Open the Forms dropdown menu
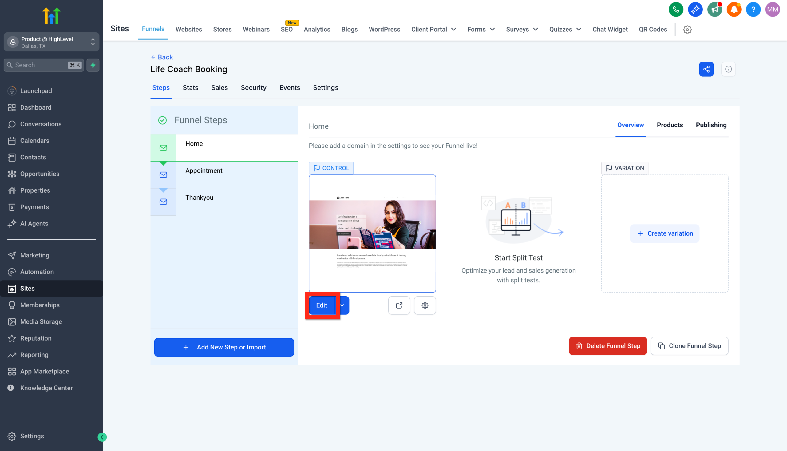This screenshot has height=451, width=787. (481, 29)
